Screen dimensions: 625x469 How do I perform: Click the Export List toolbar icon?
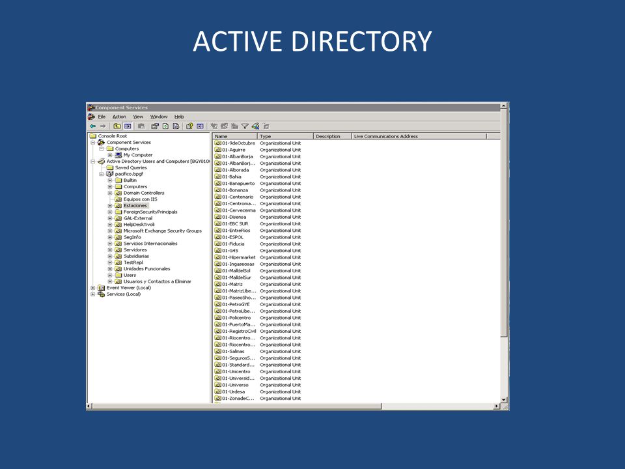point(176,126)
